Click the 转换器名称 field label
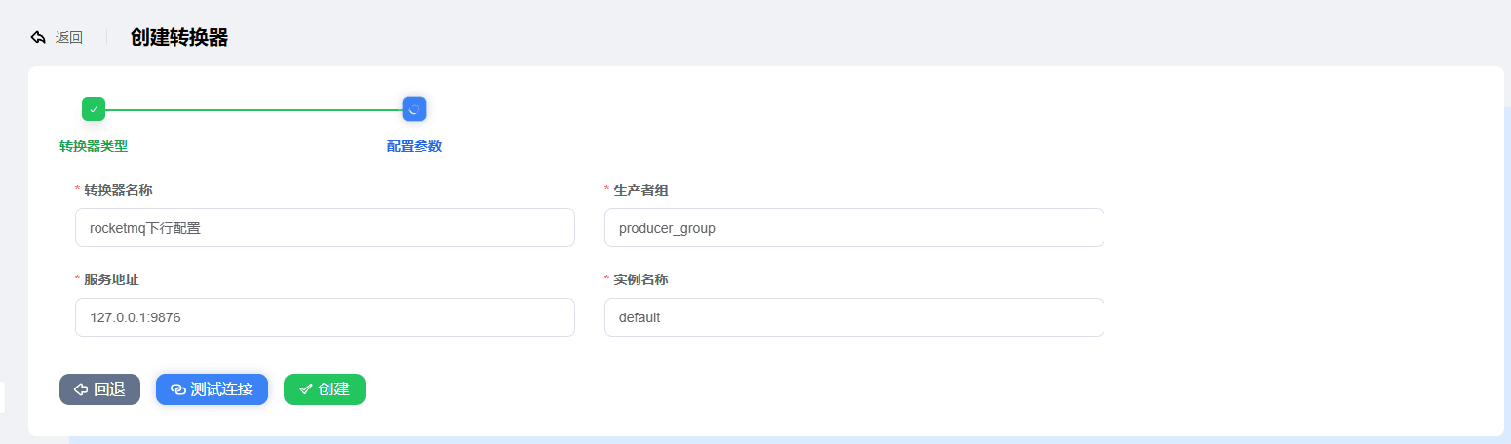The width and height of the screenshot is (1511, 444). [x=118, y=190]
